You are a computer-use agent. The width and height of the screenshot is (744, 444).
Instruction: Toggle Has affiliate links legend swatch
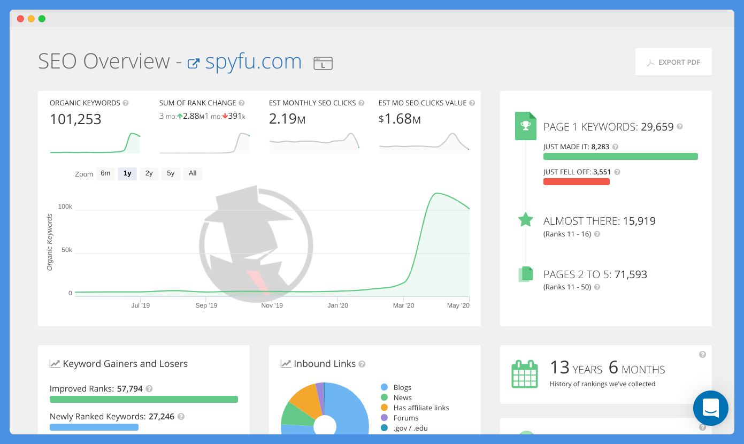pyautogui.click(x=384, y=408)
